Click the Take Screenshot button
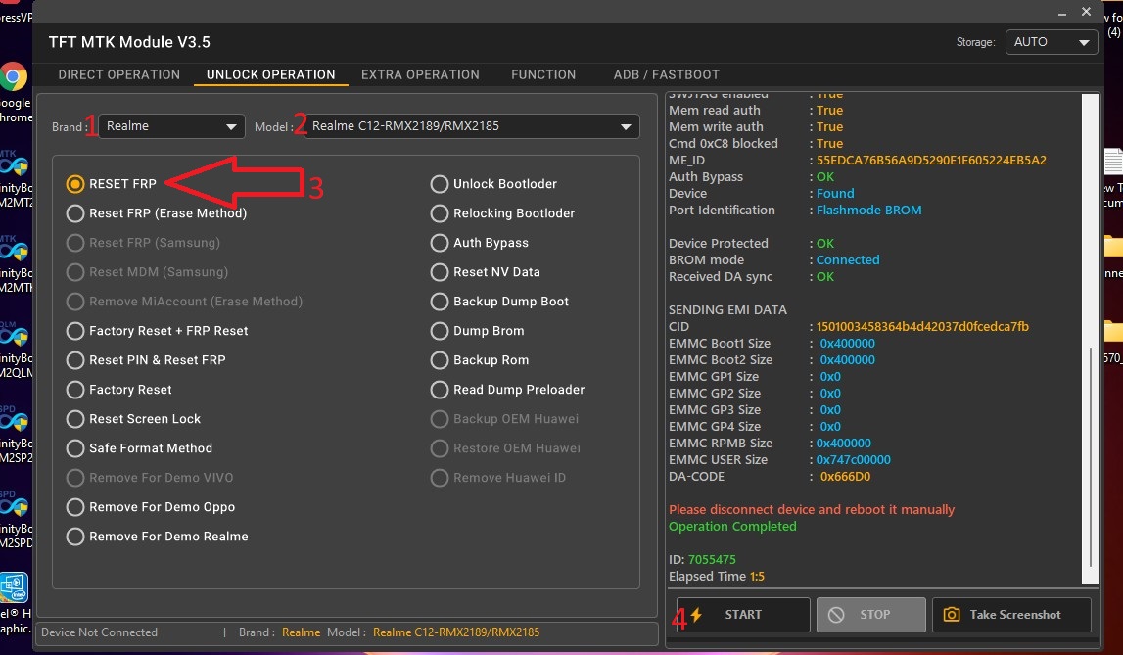Image resolution: width=1123 pixels, height=655 pixels. (1011, 615)
